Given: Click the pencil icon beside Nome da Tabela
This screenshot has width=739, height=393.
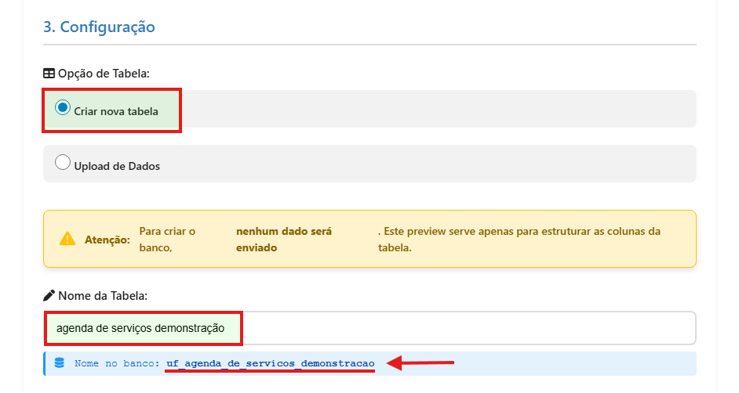Looking at the screenshot, I should 49,296.
